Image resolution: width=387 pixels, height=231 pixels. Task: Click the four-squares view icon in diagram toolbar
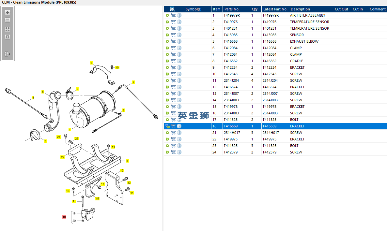point(8,29)
